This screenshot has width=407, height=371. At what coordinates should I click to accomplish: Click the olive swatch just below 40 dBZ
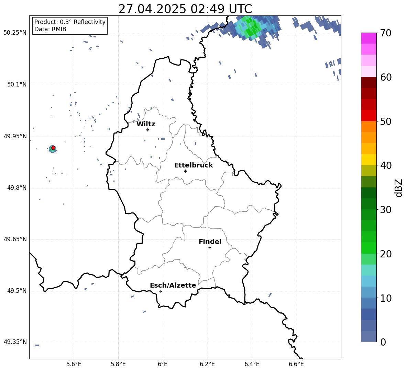click(368, 171)
